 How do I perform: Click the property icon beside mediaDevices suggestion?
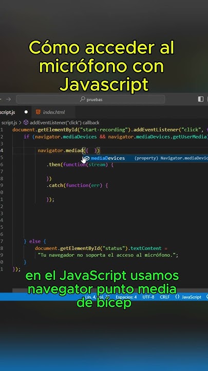click(x=87, y=158)
